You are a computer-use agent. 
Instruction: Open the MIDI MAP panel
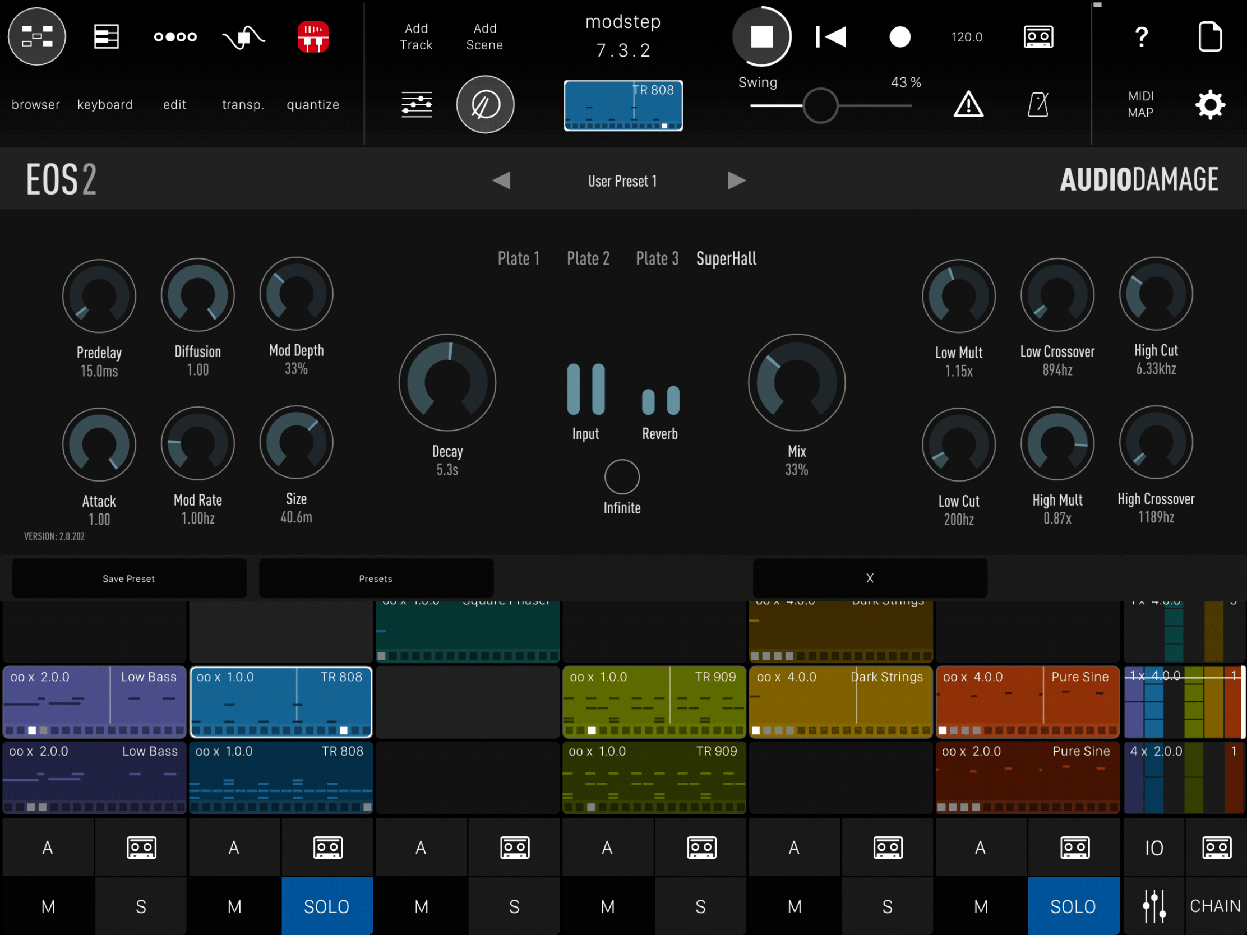pyautogui.click(x=1141, y=105)
